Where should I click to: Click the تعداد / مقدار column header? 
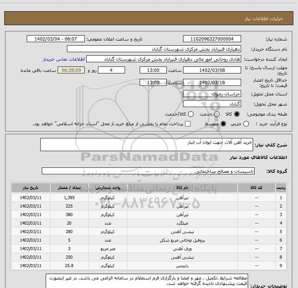(x=69, y=187)
